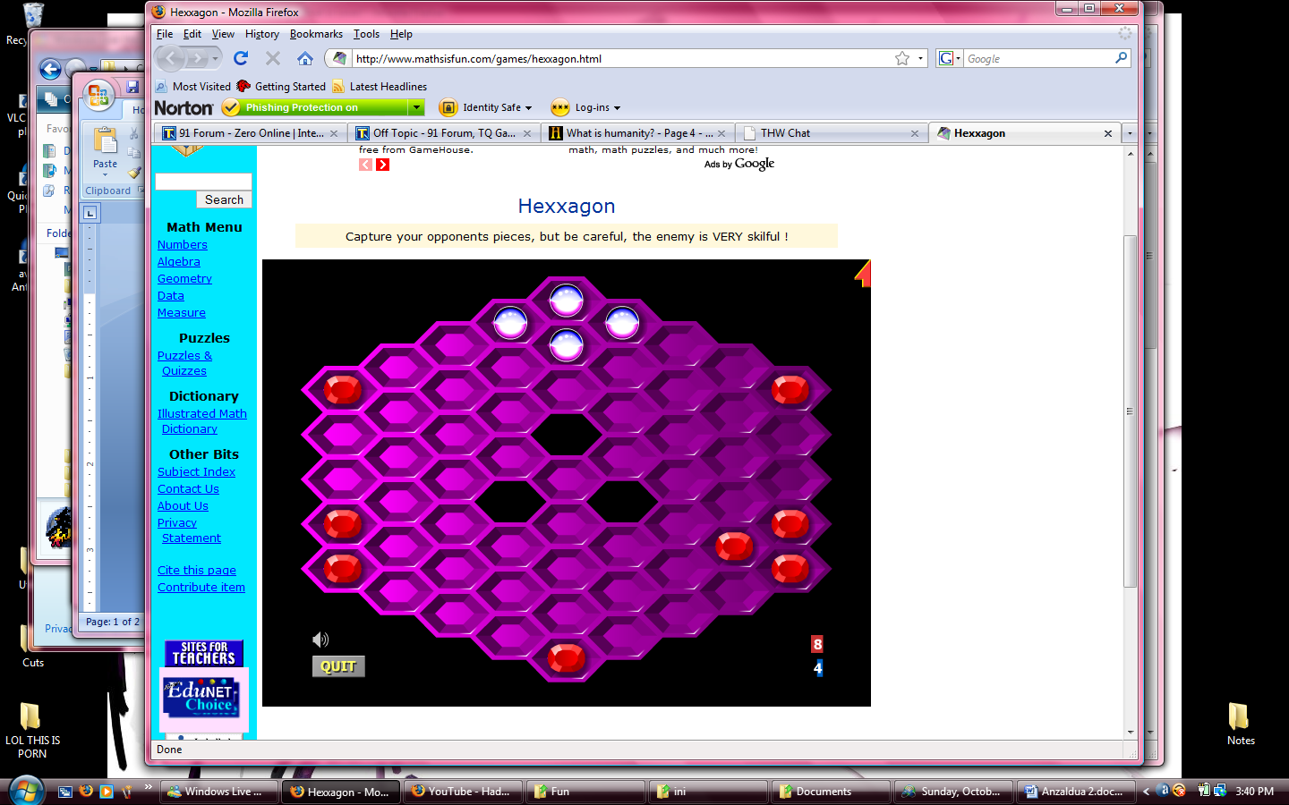Screen dimensions: 1289x805
Task: Click the page vertical scrollbar thumb
Action: pos(1130,411)
